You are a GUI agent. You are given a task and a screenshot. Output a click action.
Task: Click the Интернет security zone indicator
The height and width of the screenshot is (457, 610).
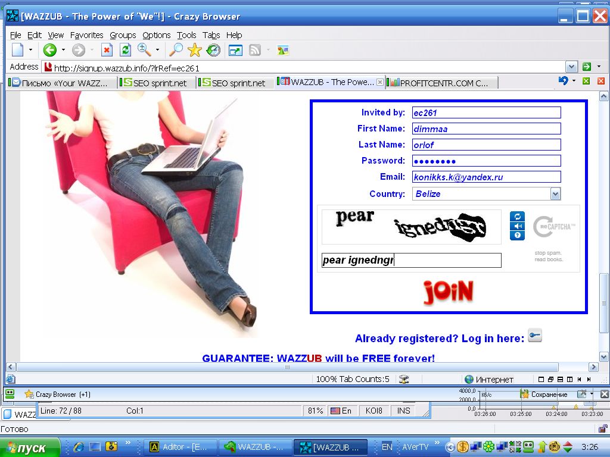tap(490, 379)
